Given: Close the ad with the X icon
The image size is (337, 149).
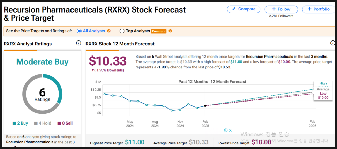Looking at the screenshot, I should [x=230, y=130].
